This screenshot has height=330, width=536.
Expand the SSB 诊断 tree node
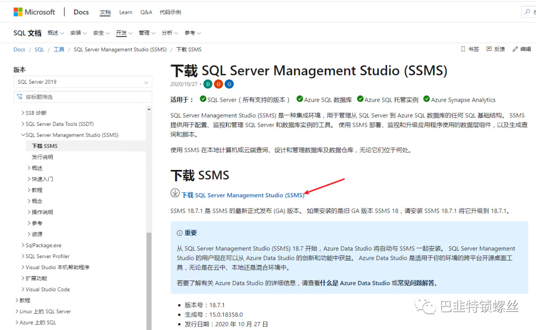point(23,112)
